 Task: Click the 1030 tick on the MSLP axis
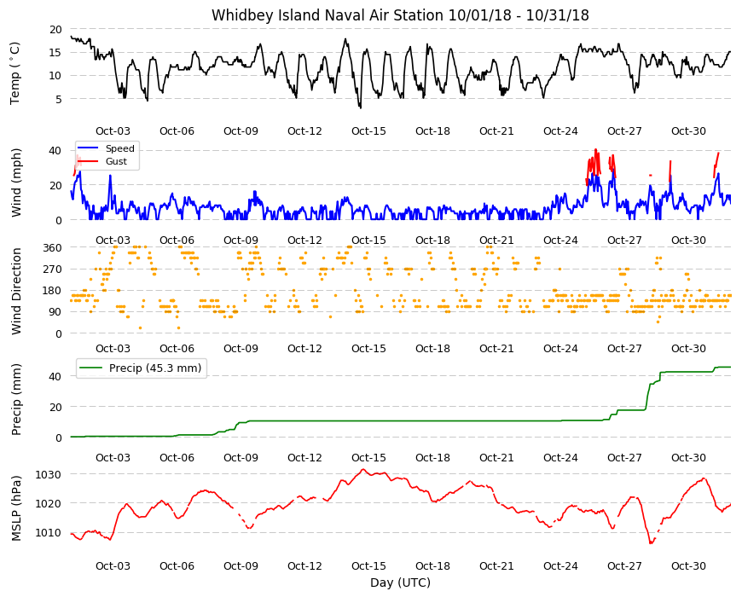[x=49, y=474]
